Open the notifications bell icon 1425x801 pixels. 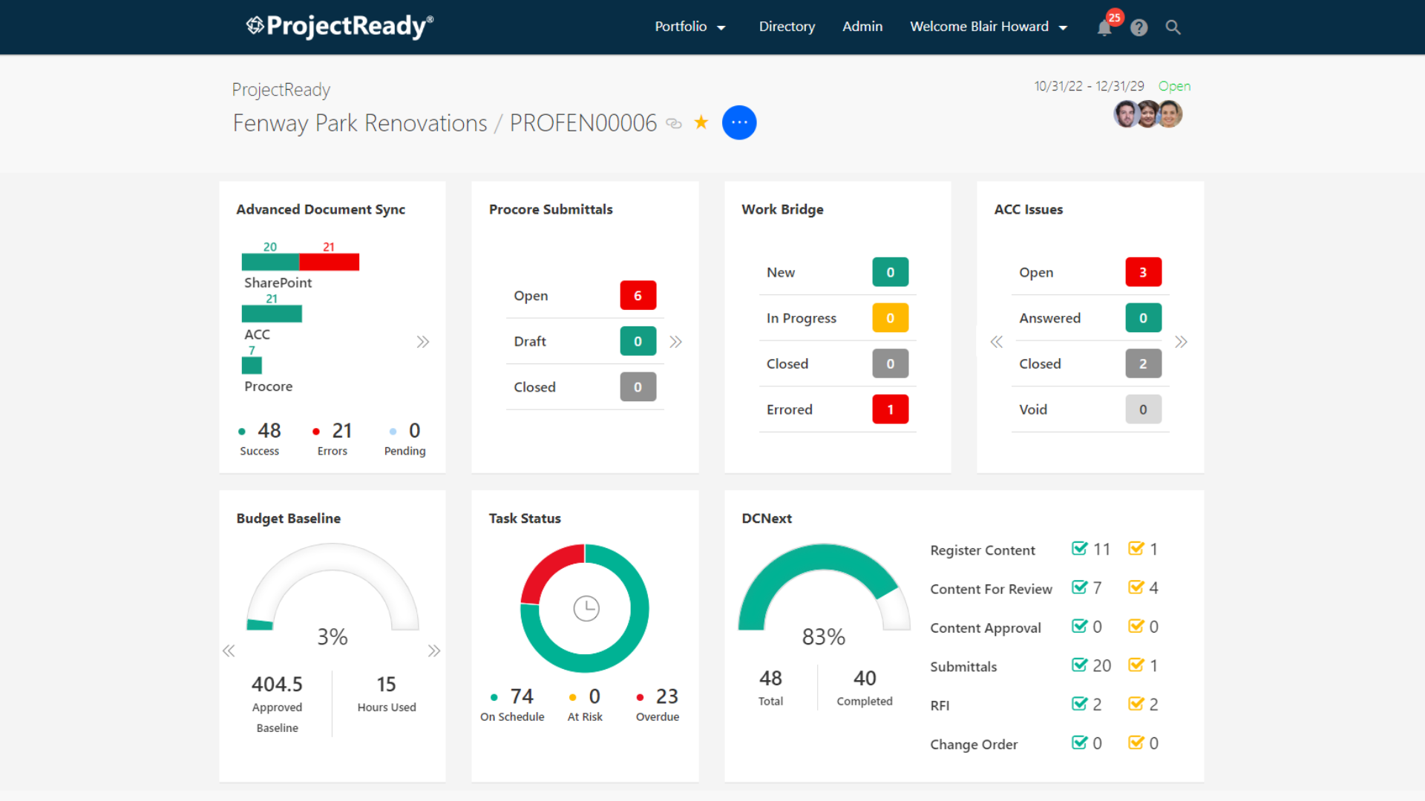(x=1104, y=28)
